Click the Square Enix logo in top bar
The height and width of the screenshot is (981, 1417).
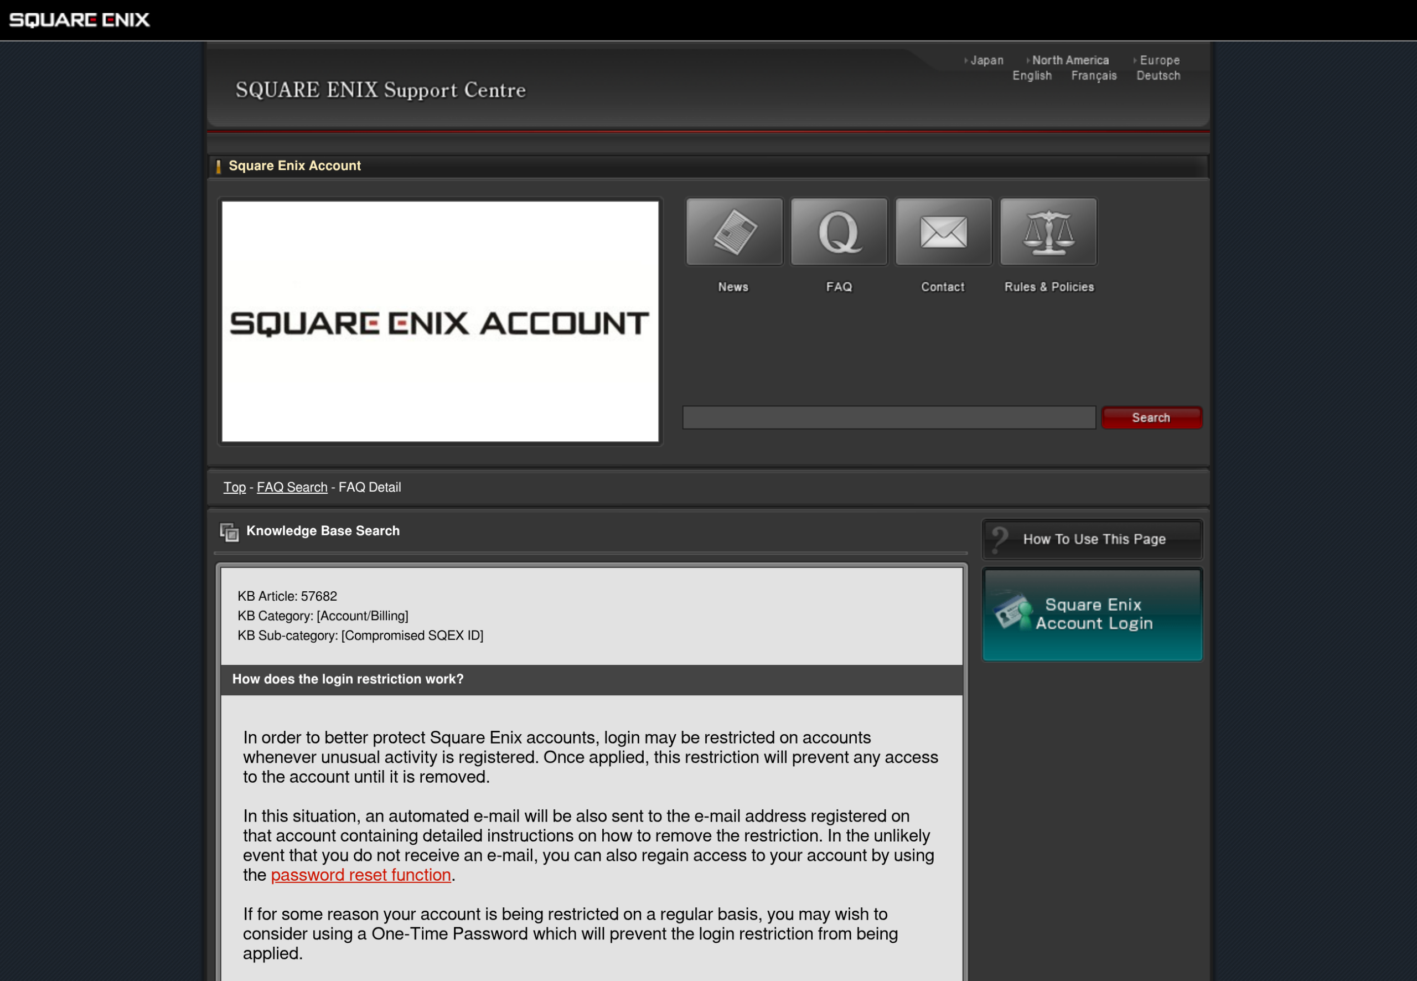pyautogui.click(x=79, y=20)
